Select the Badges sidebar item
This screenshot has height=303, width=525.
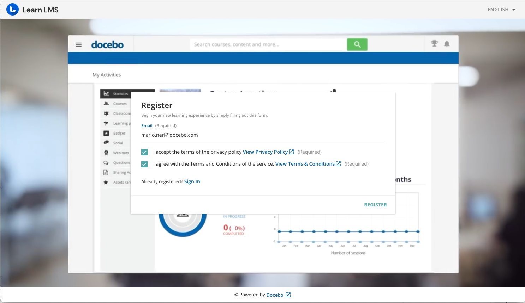coord(119,133)
